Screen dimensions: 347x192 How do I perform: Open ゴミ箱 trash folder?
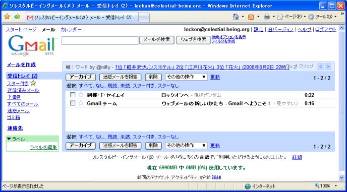point(14,118)
